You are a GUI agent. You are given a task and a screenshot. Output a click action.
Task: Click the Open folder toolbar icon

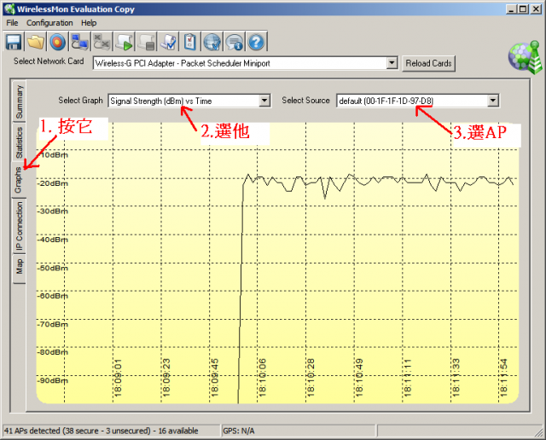point(36,42)
